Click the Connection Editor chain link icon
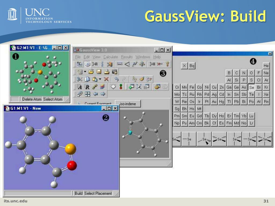 tap(95, 87)
